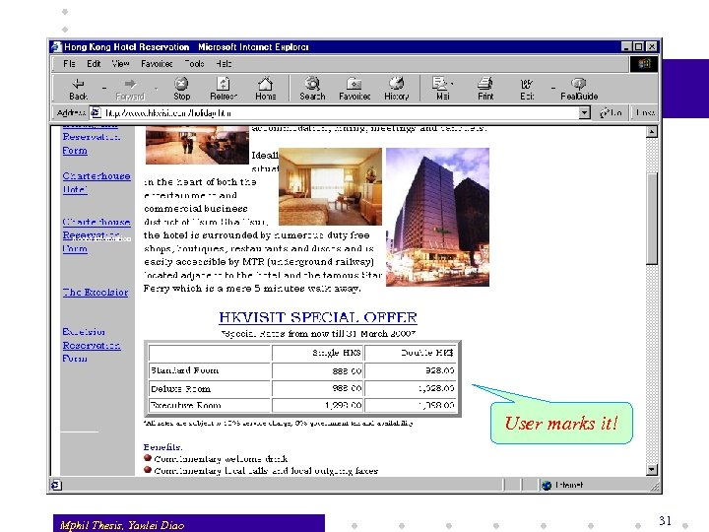Click the vertical scrollbar thumb
709x532 pixels.
(x=651, y=219)
